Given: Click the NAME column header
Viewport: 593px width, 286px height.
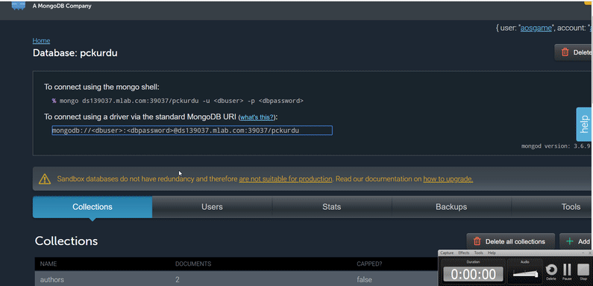Looking at the screenshot, I should 48,264.
